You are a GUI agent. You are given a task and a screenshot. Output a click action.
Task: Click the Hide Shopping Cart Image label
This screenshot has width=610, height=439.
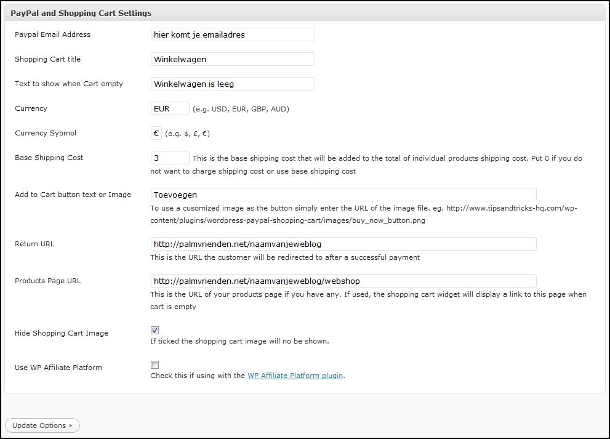[x=62, y=333]
